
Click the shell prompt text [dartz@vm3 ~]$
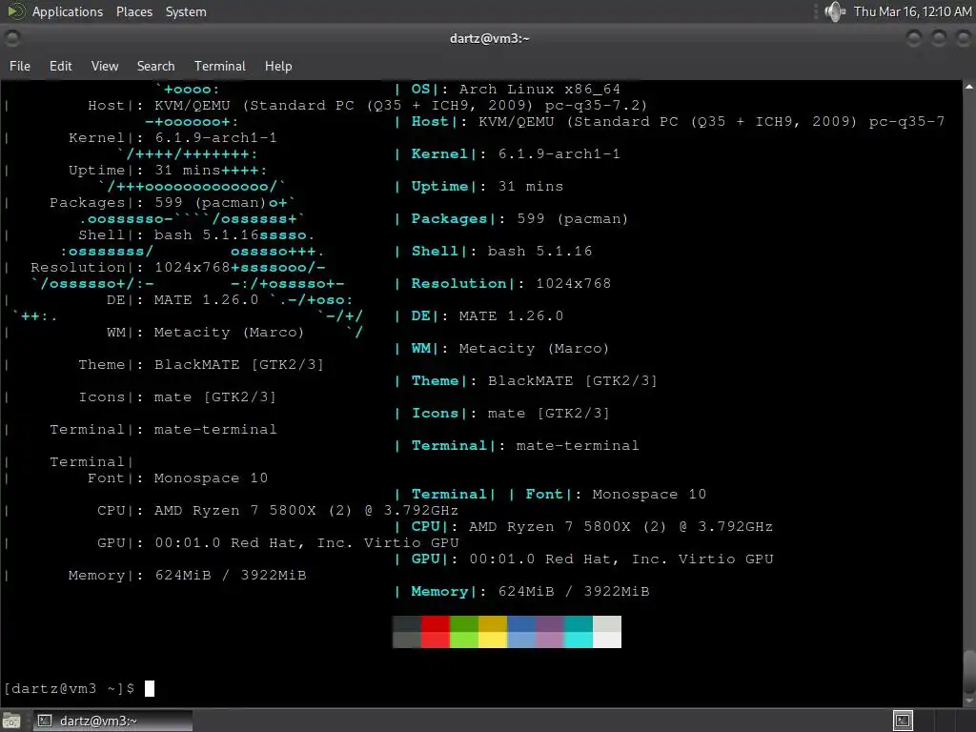[x=69, y=688]
